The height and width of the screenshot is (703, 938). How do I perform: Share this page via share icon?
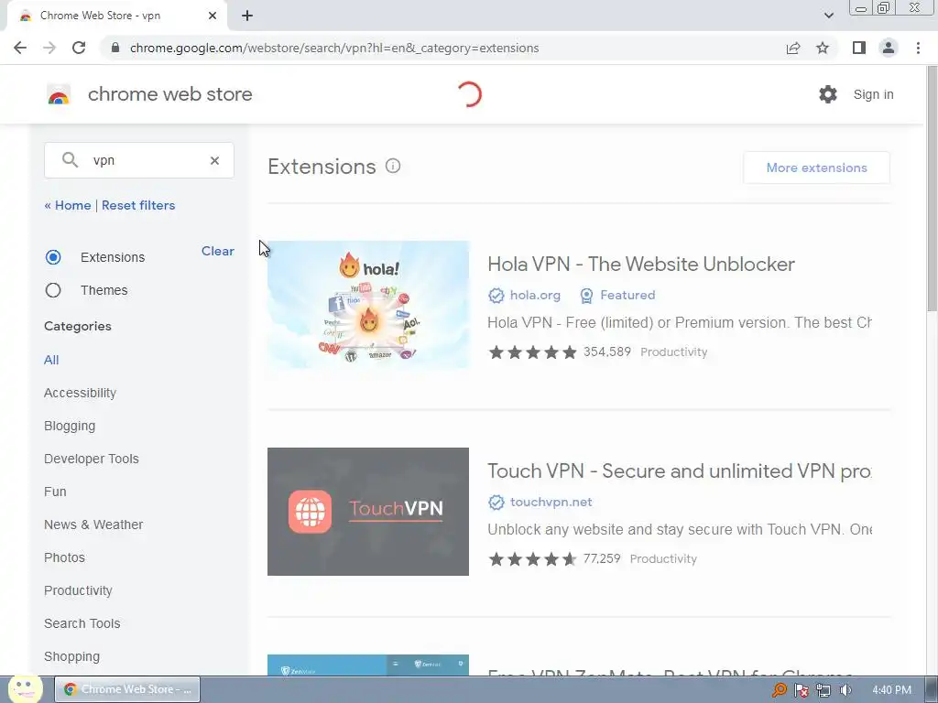[793, 48]
